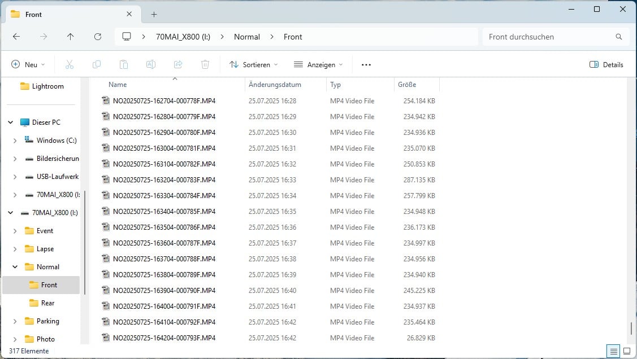
Task: Click the Back navigation arrow
Action: tap(16, 37)
